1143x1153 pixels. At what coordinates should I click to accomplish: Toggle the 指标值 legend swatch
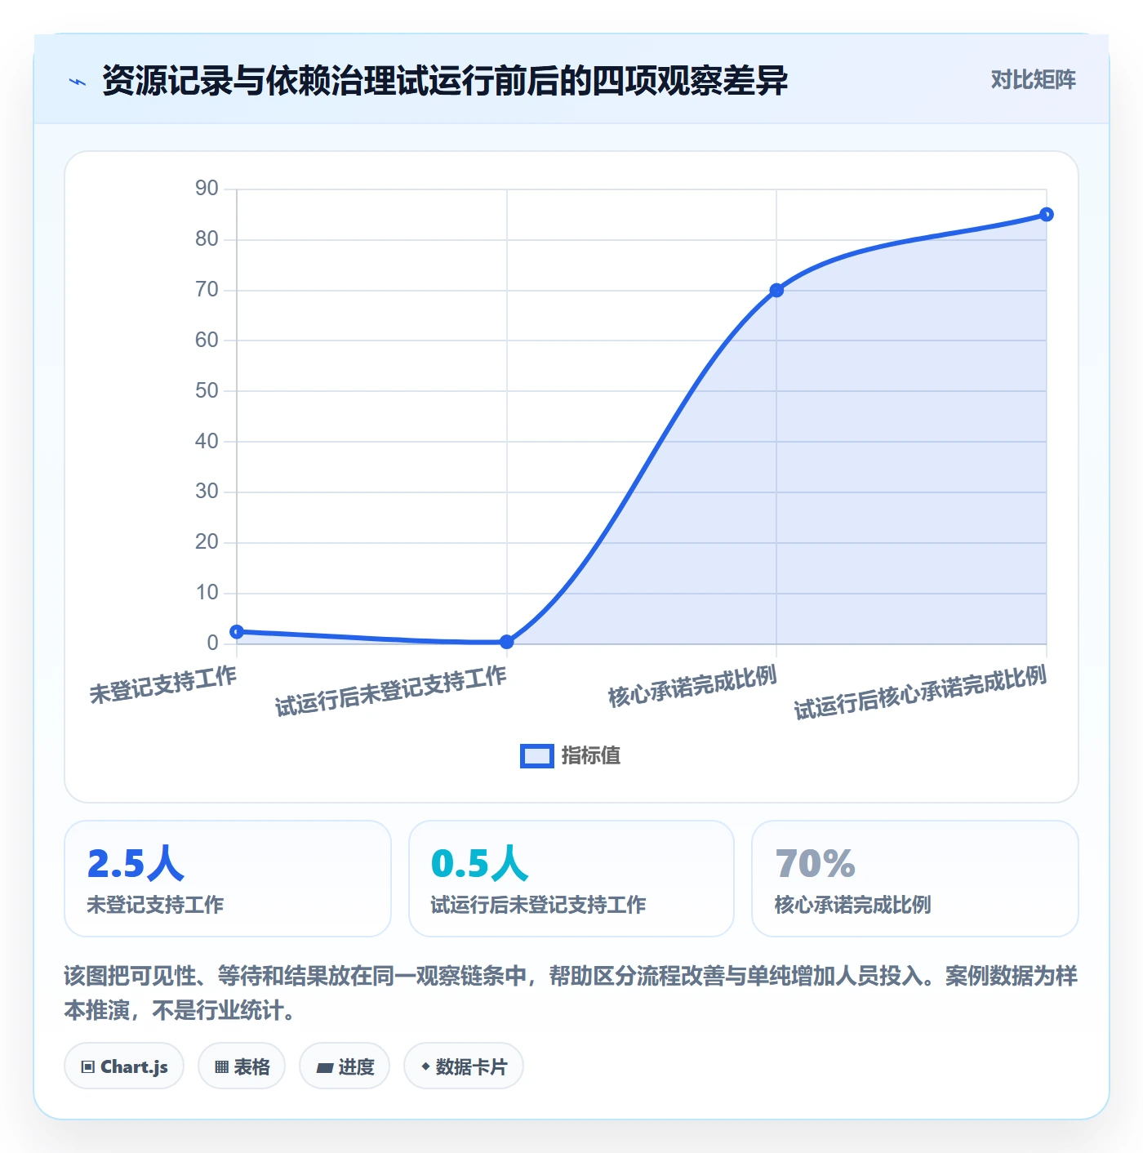(x=537, y=756)
